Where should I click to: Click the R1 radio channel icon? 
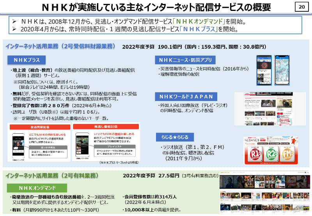(255, 154)
